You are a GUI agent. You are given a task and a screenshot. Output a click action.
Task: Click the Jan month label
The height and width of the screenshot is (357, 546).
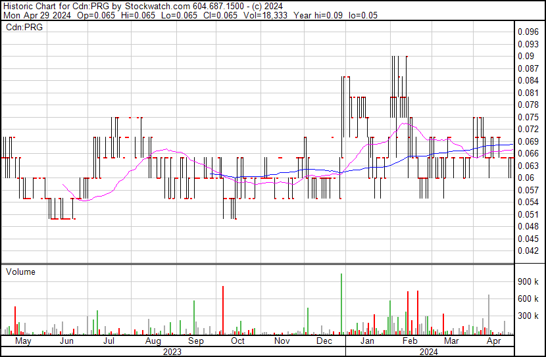(x=367, y=341)
